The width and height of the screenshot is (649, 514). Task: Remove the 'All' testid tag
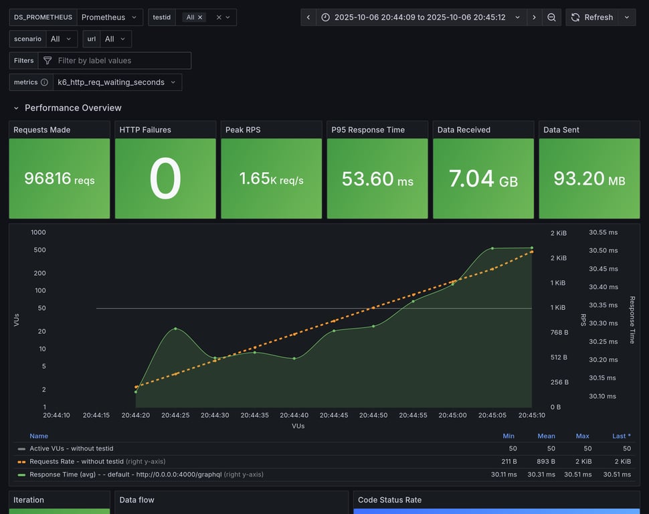pyautogui.click(x=200, y=17)
